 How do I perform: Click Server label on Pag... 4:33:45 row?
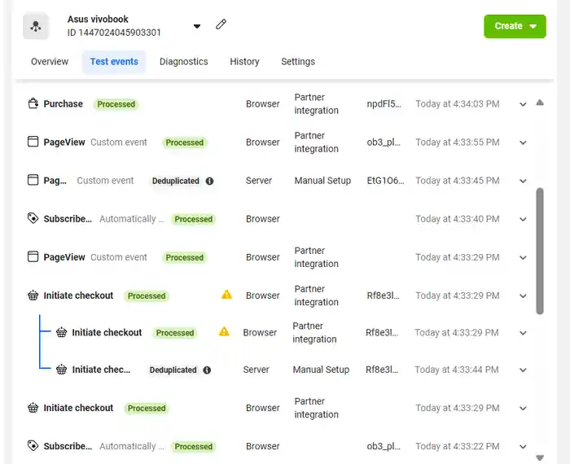258,181
